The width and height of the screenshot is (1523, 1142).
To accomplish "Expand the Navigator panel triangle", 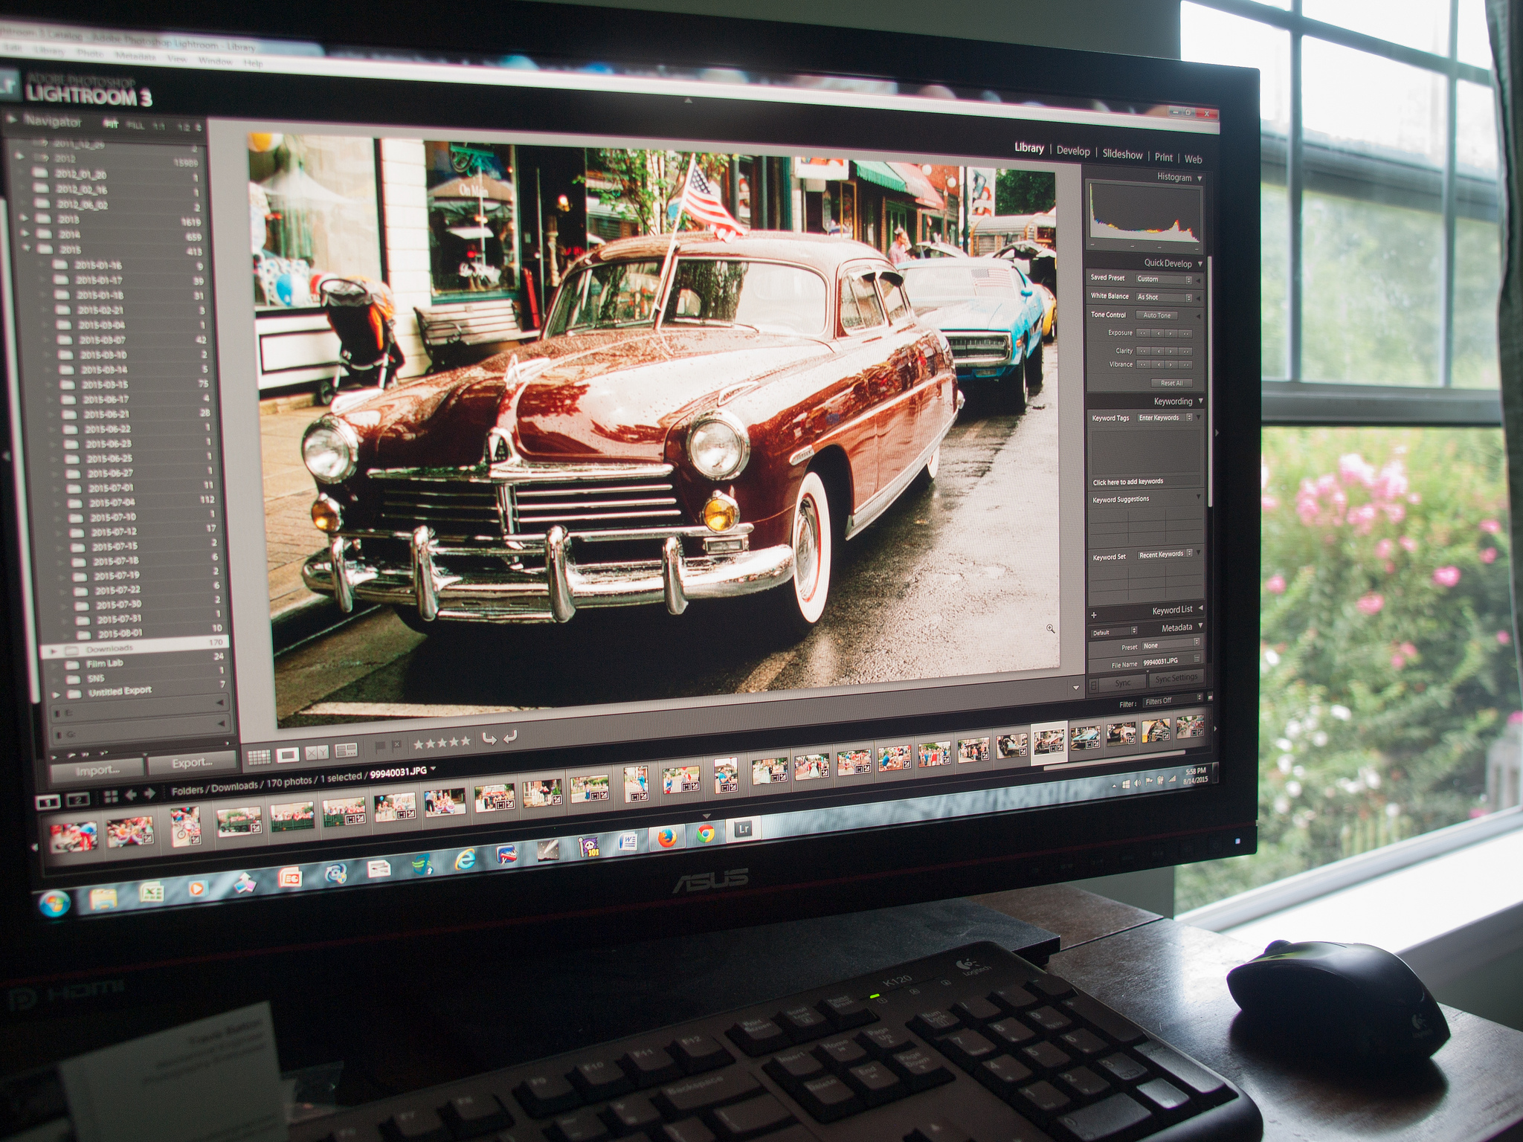I will click(11, 118).
